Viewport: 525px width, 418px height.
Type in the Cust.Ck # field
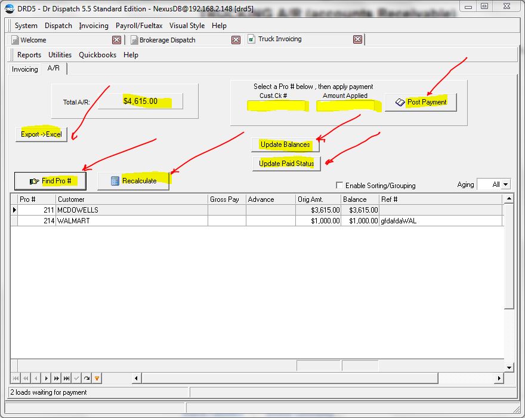[x=277, y=106]
